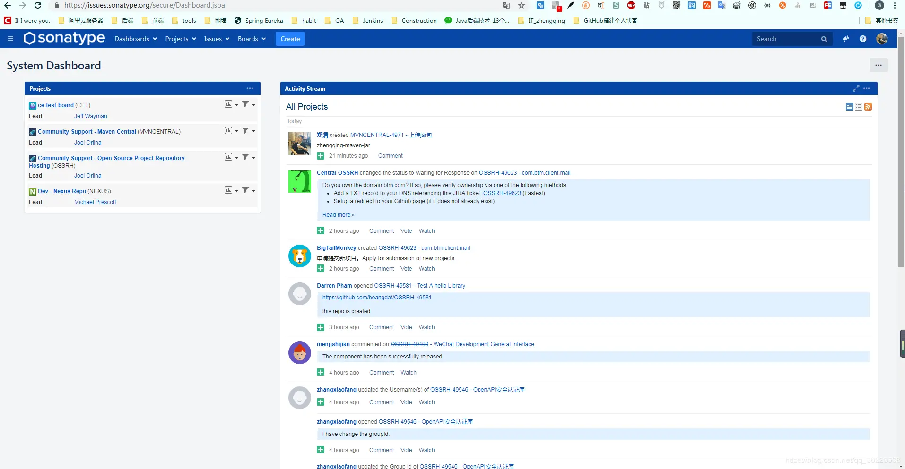The image size is (905, 469).
Task: Switch activity stream to list view
Action: coord(859,107)
